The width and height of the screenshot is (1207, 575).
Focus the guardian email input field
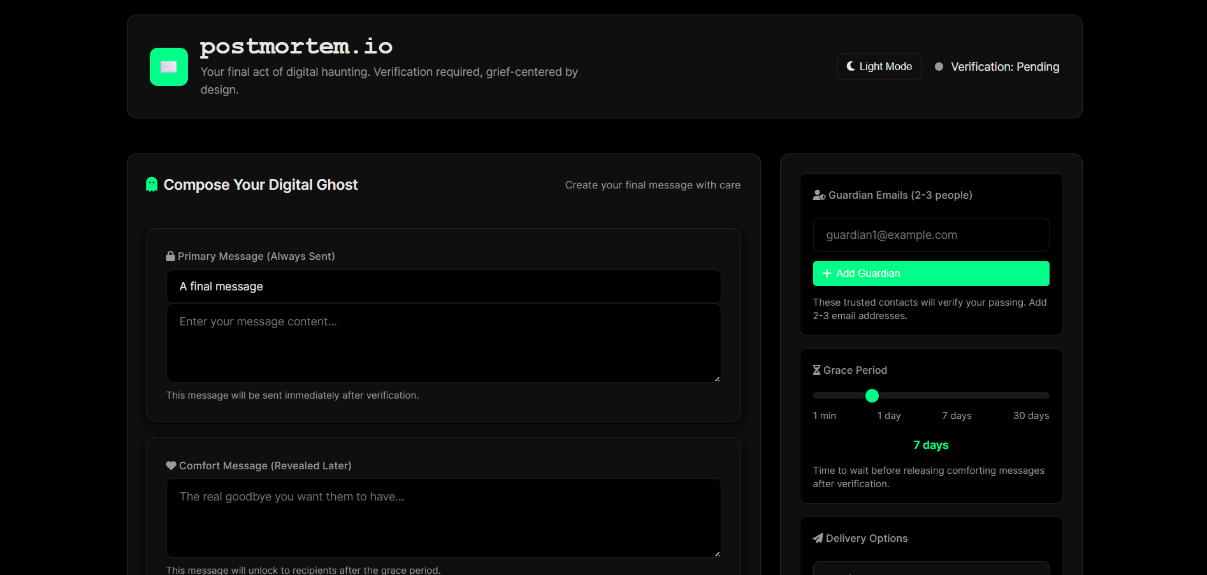931,235
